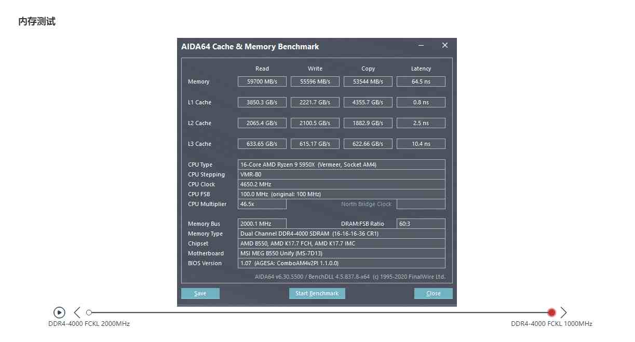Click the Write column header
The height and width of the screenshot is (342, 635).
coord(315,69)
